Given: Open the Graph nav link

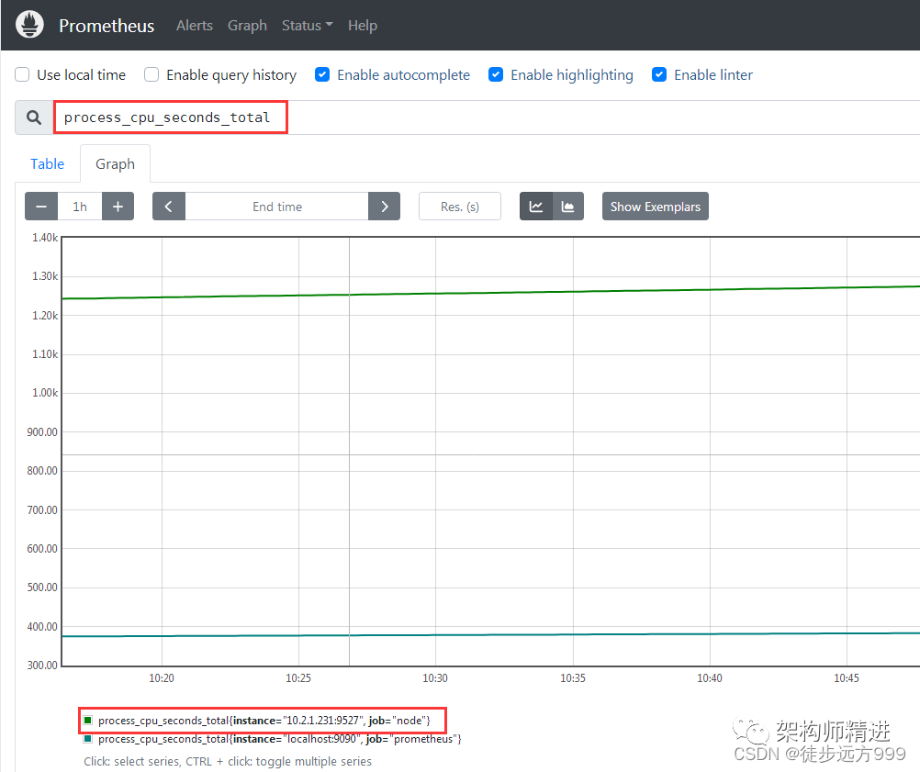Looking at the screenshot, I should coord(247,25).
